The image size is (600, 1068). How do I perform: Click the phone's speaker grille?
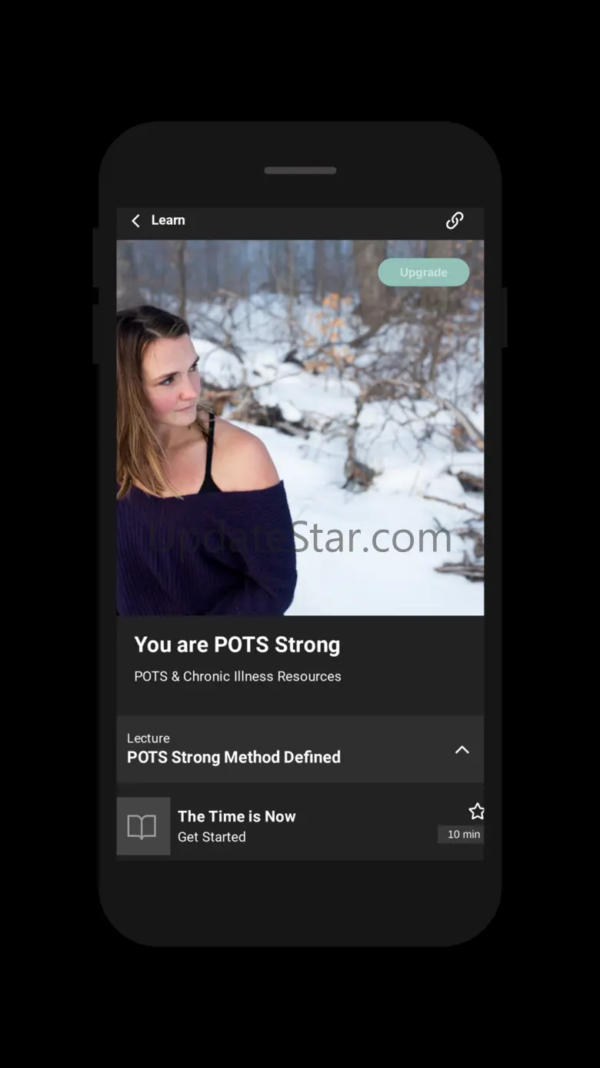[300, 171]
